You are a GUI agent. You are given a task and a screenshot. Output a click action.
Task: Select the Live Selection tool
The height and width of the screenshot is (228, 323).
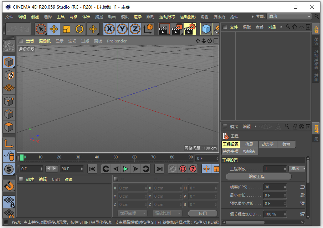(x=40, y=29)
